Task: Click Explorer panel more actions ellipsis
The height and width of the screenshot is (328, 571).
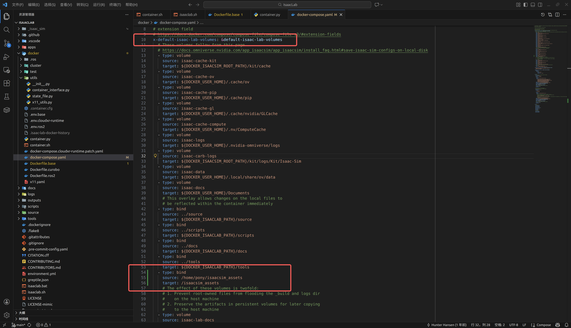Action: click(x=127, y=15)
